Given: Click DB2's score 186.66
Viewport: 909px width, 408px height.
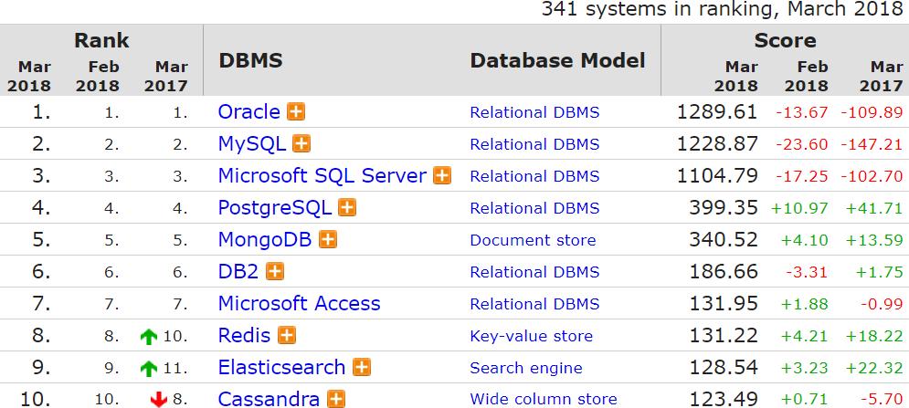Looking at the screenshot, I should coord(724,271).
